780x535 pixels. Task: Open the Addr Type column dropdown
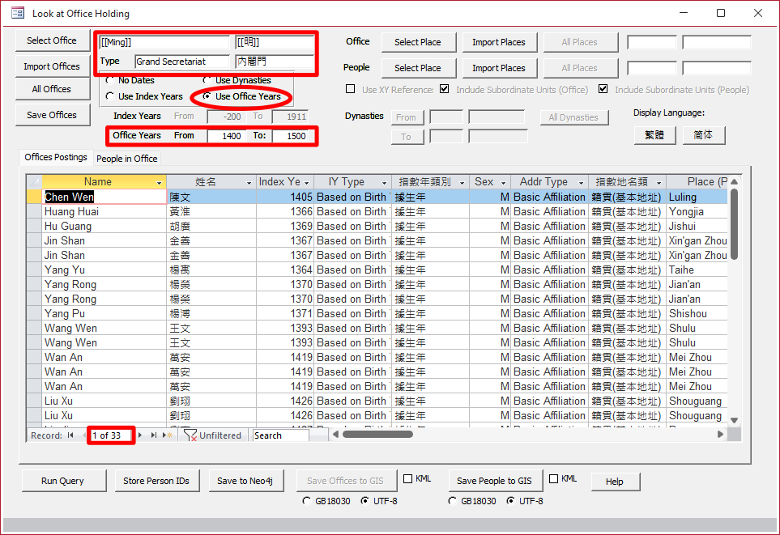point(581,182)
